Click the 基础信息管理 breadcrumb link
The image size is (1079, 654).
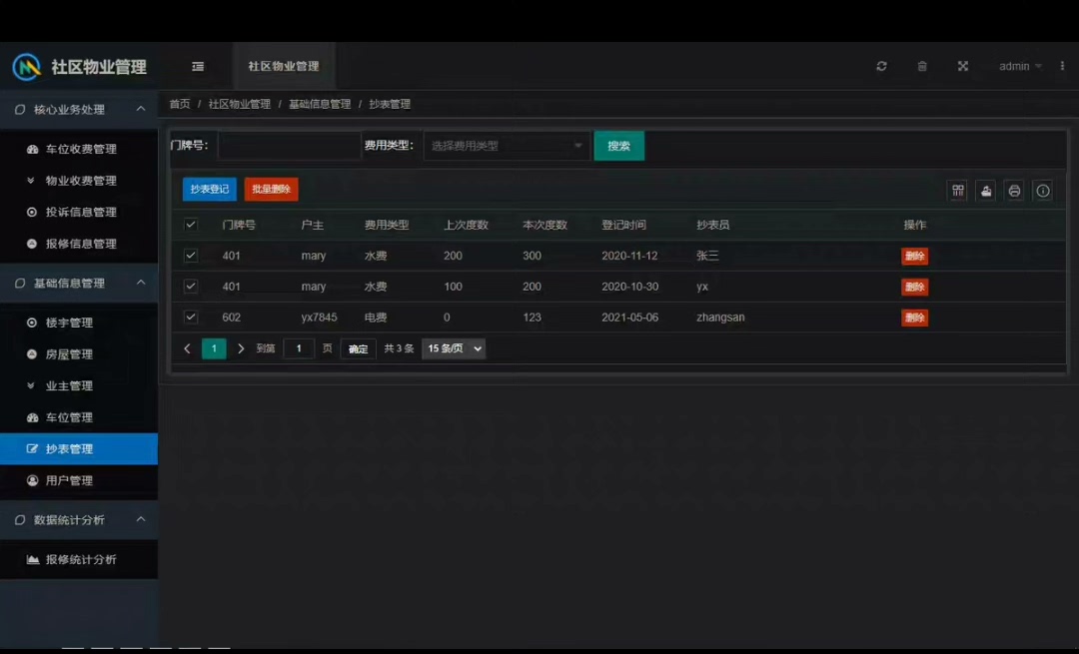point(320,104)
